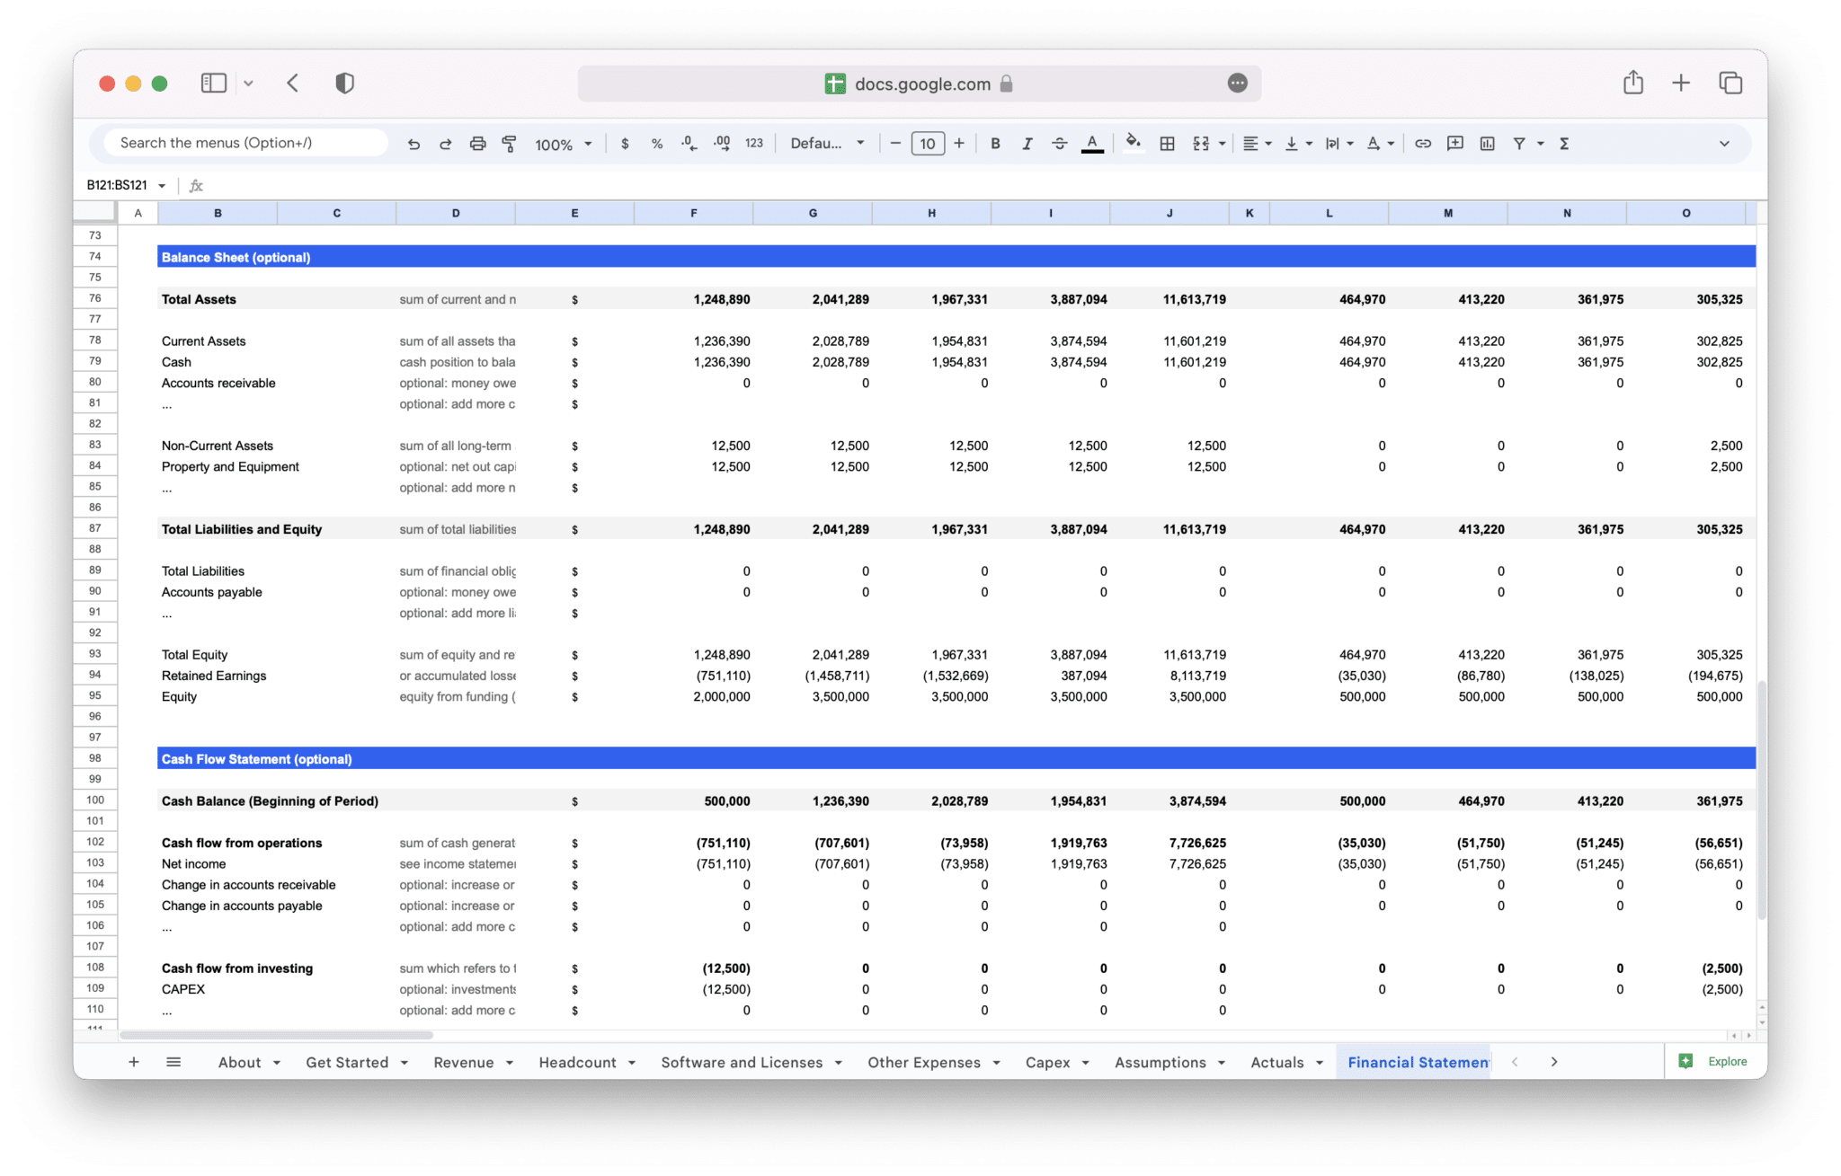Open the borders tool
This screenshot has height=1176, width=1841.
(x=1167, y=144)
